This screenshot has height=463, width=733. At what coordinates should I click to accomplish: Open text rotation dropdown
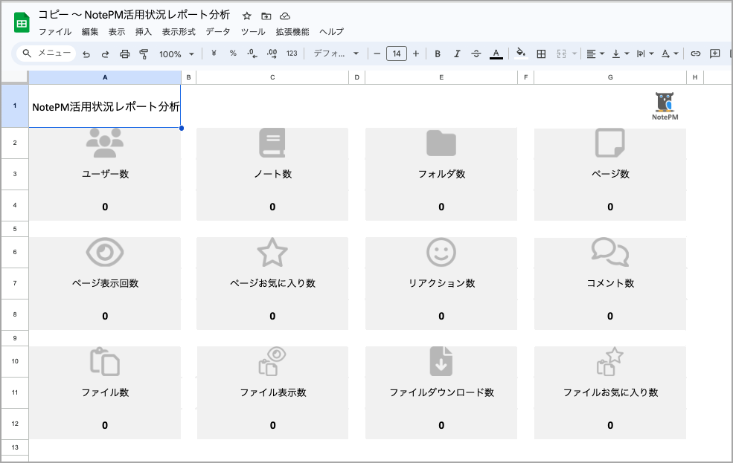[670, 54]
